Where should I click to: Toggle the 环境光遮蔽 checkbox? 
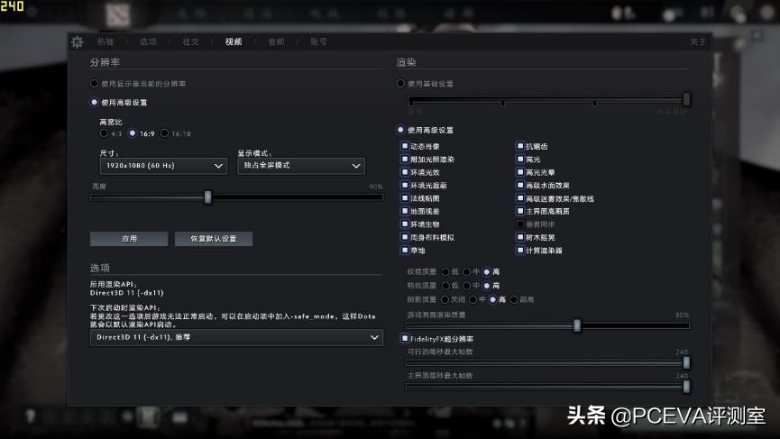(x=405, y=185)
